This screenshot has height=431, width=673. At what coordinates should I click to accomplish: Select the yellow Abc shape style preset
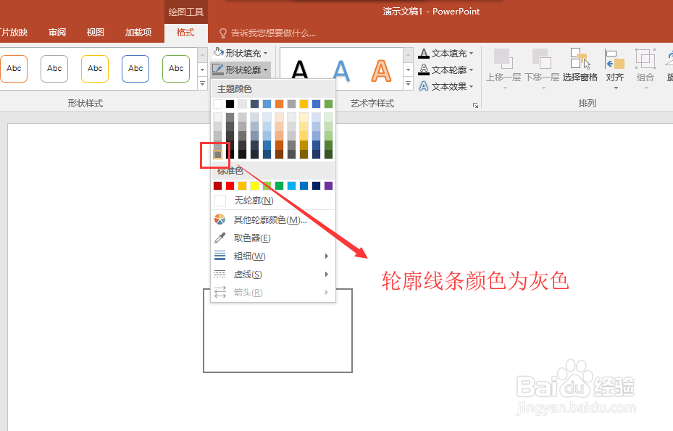(95, 68)
